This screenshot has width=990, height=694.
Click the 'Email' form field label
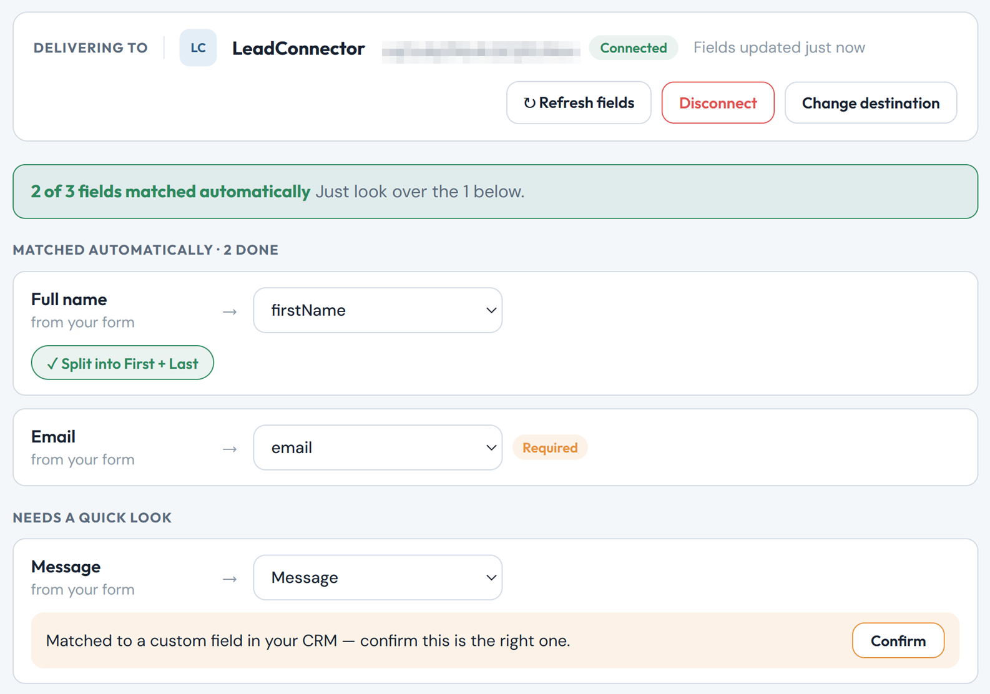click(54, 437)
